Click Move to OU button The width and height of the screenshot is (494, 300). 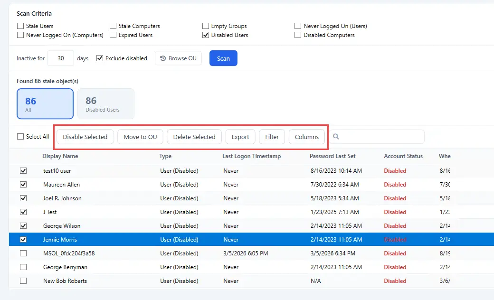tap(140, 137)
